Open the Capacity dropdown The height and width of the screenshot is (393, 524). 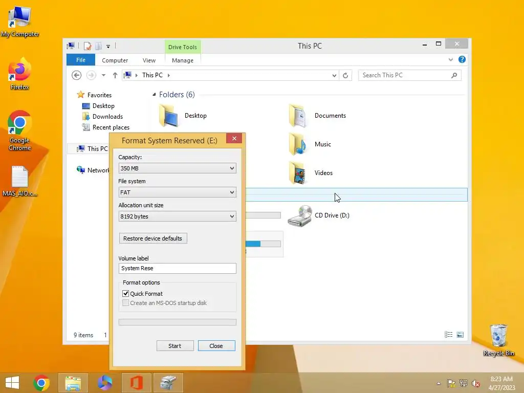click(x=178, y=168)
